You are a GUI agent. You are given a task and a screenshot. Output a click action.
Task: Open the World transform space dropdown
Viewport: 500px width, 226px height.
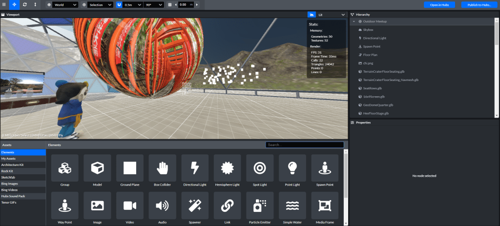(x=65, y=4)
